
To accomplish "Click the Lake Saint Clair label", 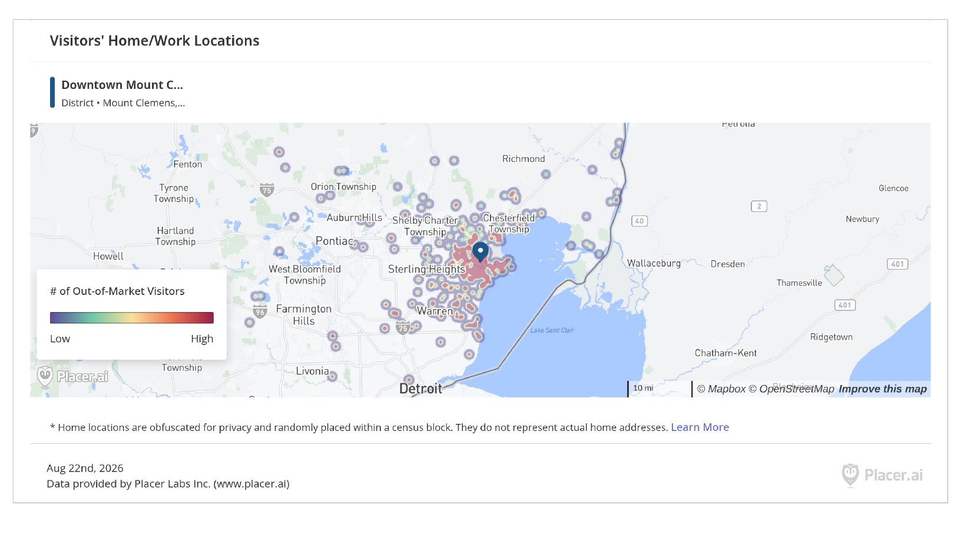I will [552, 330].
